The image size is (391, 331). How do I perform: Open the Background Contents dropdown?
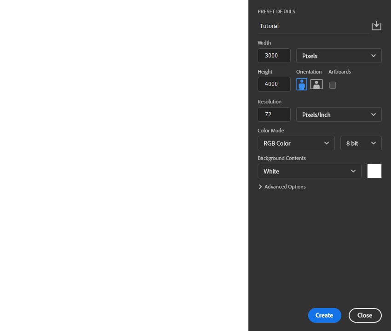[310, 171]
